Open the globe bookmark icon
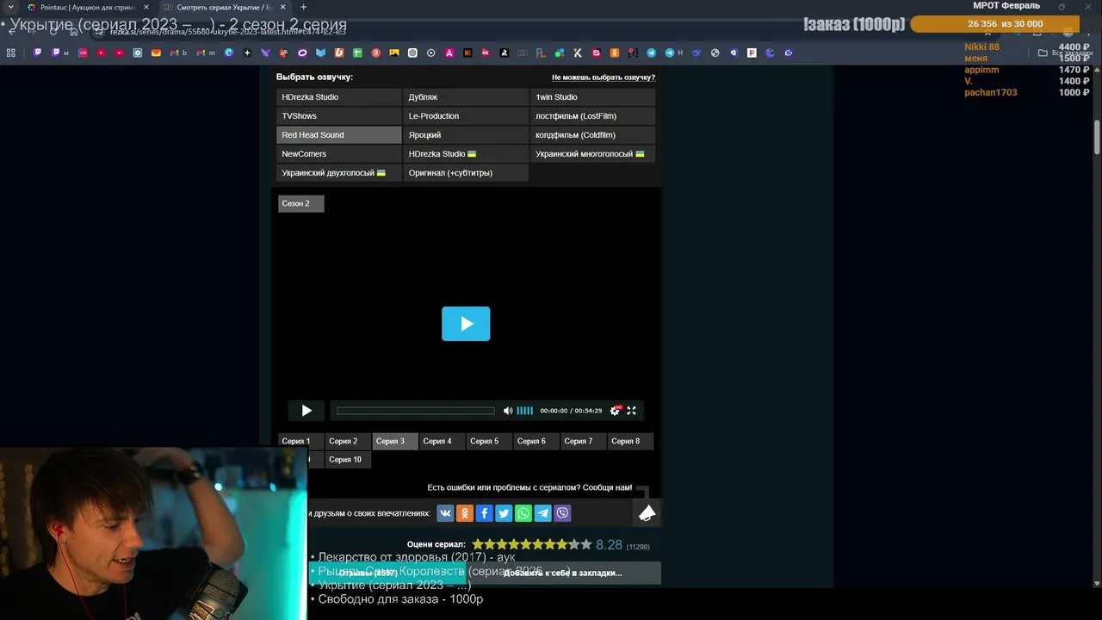 point(715,53)
